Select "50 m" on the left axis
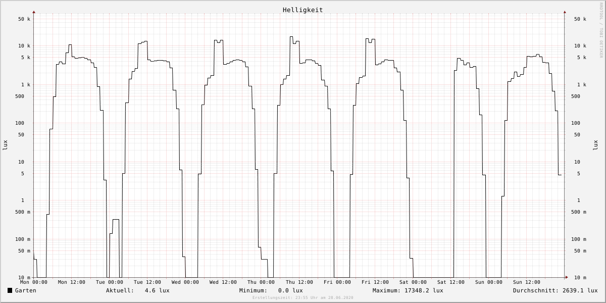 click(24, 251)
